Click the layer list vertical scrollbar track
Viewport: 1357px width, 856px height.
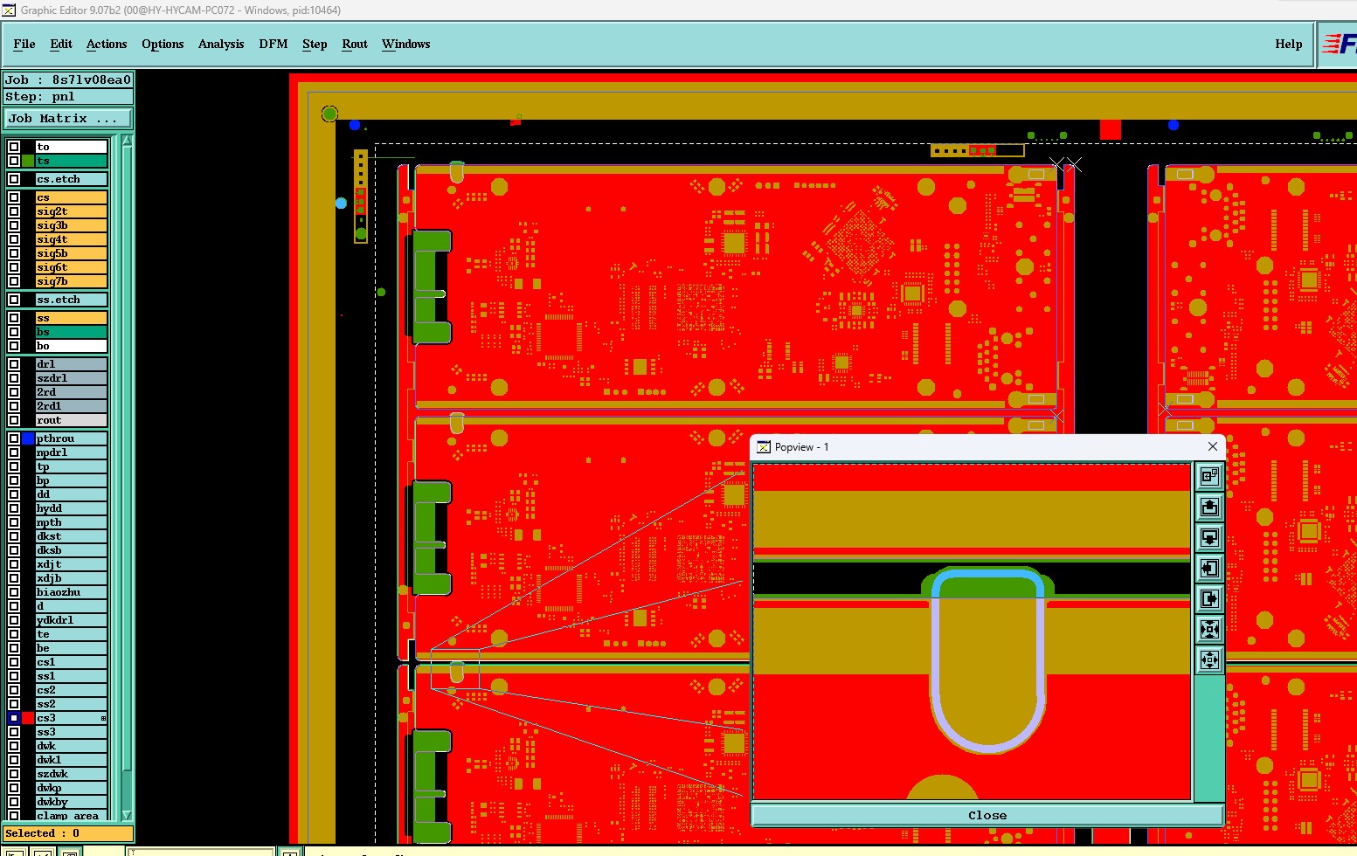127,478
